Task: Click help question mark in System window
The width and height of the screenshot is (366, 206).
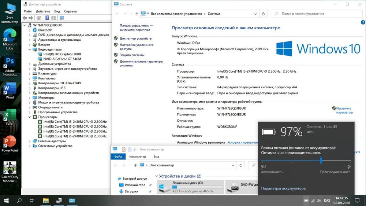Action: [x=363, y=22]
